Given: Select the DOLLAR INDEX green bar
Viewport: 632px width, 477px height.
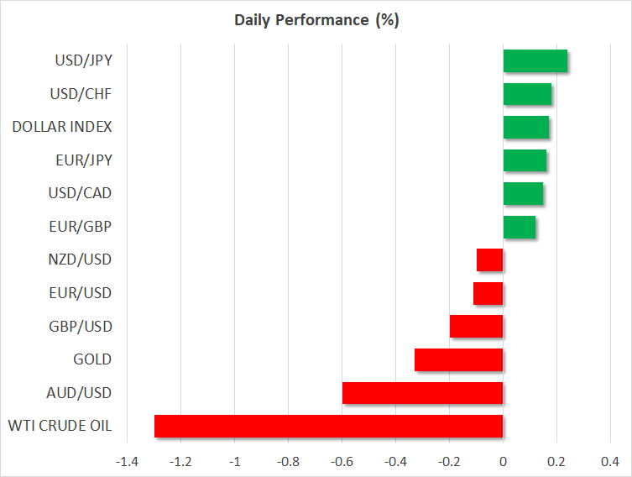Looking at the screenshot, I should (x=525, y=128).
